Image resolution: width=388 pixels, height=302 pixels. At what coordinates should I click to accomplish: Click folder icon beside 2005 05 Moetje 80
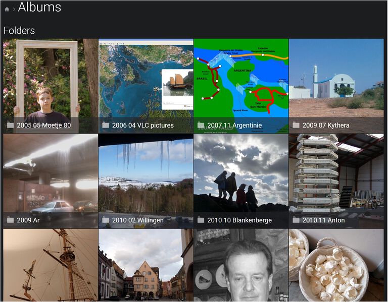point(10,125)
